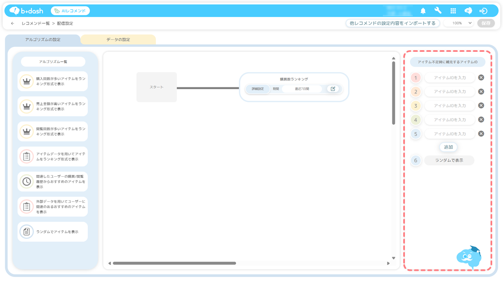Click the logout arrow icon

pyautogui.click(x=483, y=11)
